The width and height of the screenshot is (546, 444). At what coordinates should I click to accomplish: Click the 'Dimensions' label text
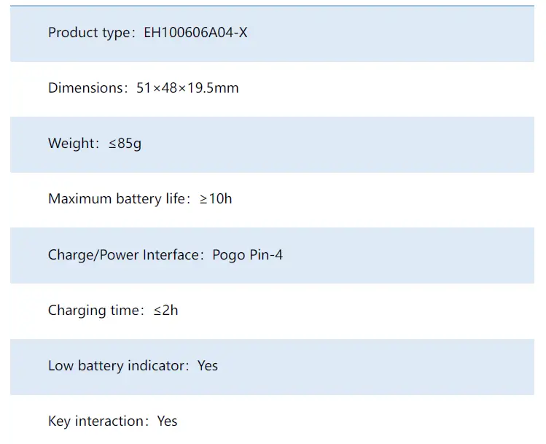point(85,88)
